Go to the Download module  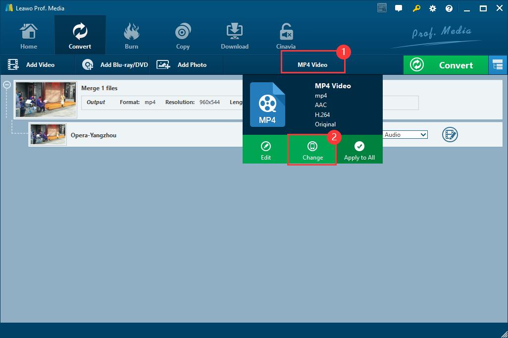pos(235,37)
